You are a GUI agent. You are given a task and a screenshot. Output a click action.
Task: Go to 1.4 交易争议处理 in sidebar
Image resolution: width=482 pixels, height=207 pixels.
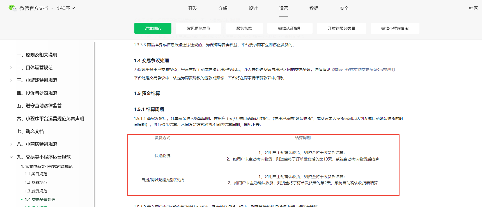[40, 199]
